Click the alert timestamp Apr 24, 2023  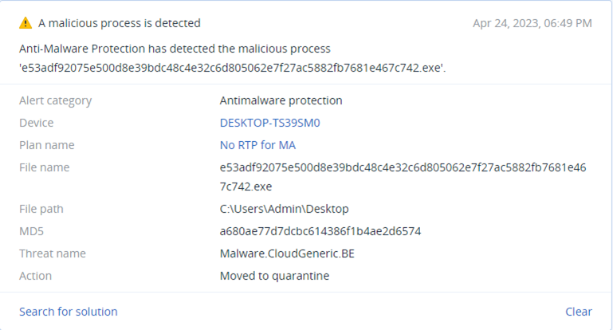coord(532,23)
